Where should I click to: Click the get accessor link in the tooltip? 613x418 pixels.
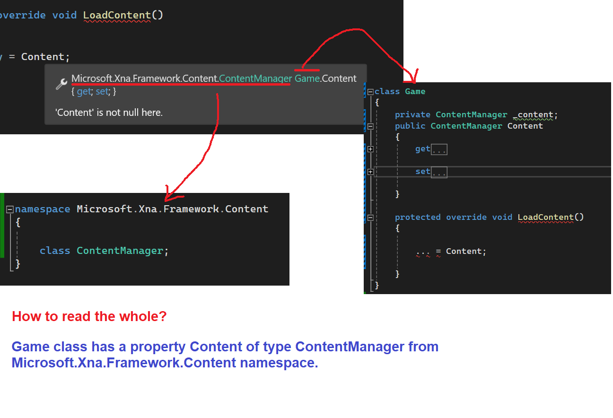point(83,91)
